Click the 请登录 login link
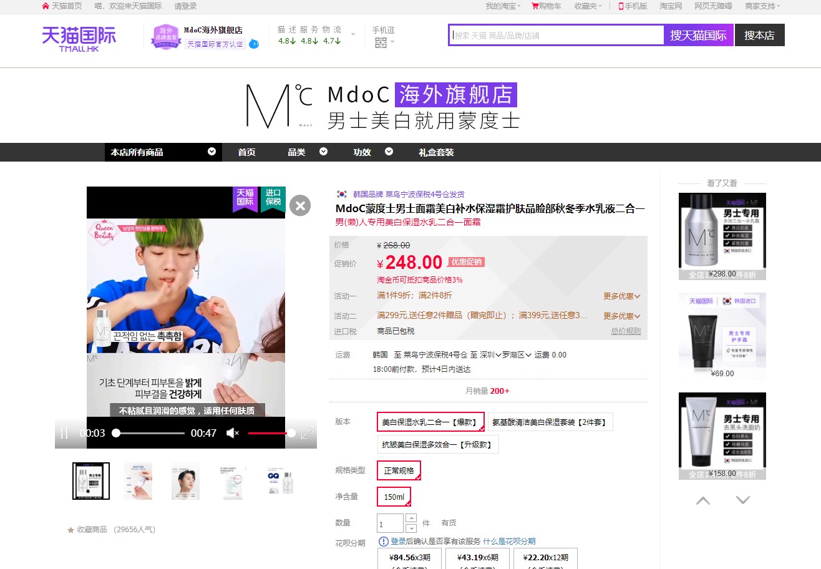Screen dimensions: 821x569 (x=185, y=6)
